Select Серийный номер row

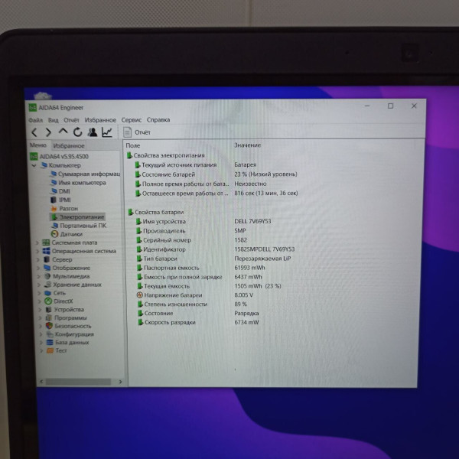[x=164, y=240]
